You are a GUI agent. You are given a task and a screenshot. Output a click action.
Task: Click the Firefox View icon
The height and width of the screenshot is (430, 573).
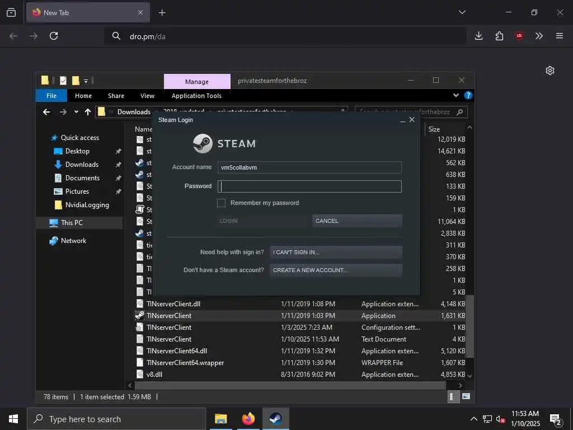pyautogui.click(x=11, y=12)
